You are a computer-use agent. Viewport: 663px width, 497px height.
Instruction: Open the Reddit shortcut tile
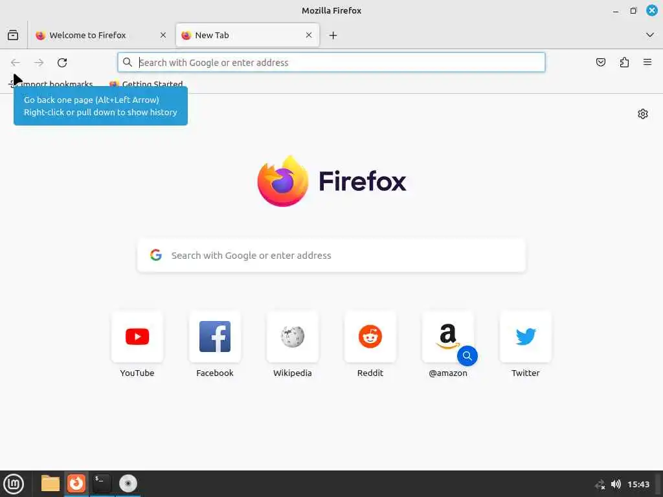[x=370, y=337]
